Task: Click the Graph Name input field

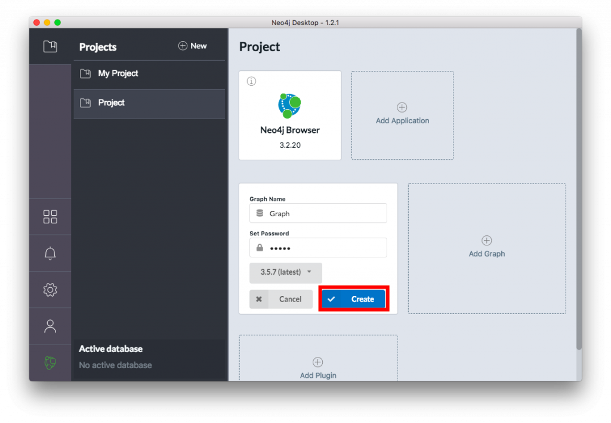Action: 325,213
